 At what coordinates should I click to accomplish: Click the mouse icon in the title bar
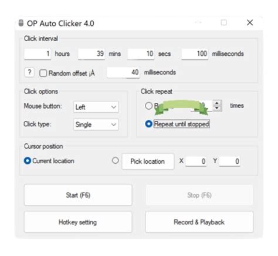click(x=21, y=23)
